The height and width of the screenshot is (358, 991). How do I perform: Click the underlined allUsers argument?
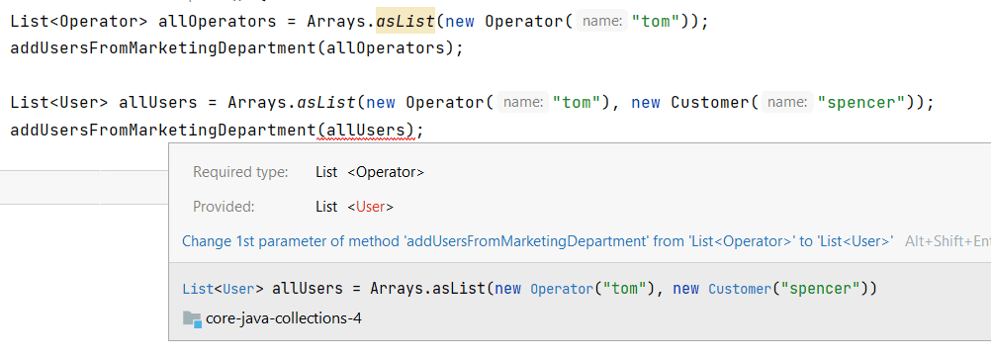point(366,131)
